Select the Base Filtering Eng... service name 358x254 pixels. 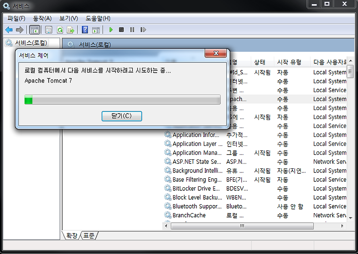tap(197, 179)
